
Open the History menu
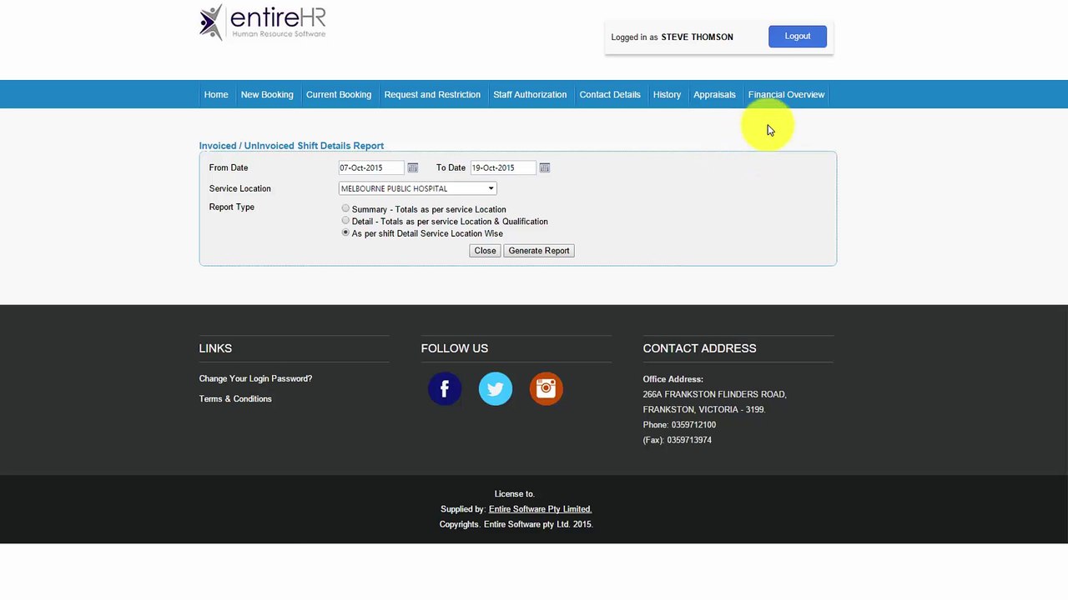point(667,94)
